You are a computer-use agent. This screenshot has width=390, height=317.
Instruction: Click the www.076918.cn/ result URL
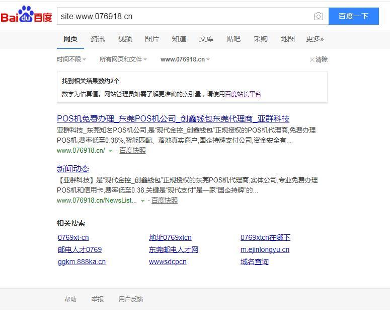click(x=81, y=150)
